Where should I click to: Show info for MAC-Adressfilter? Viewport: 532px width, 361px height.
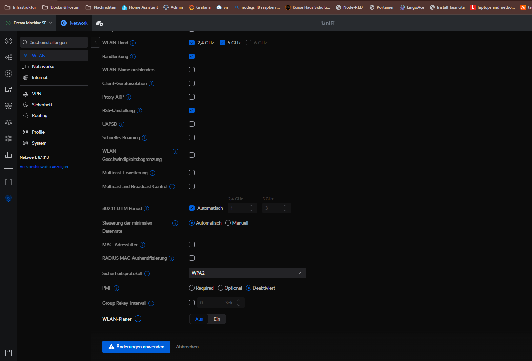point(142,245)
